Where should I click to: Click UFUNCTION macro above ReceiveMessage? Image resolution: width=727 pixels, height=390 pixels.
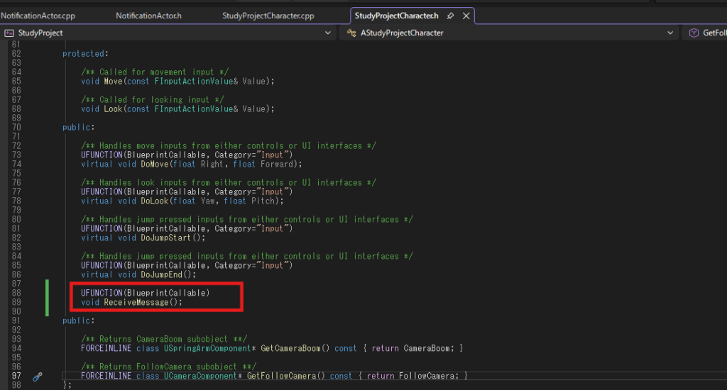[x=102, y=293]
